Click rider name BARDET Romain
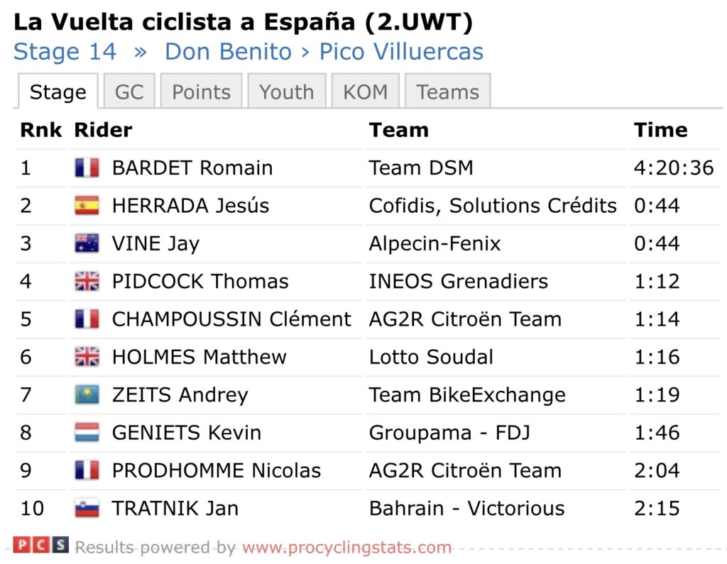727x564 pixels. pyautogui.click(x=192, y=168)
